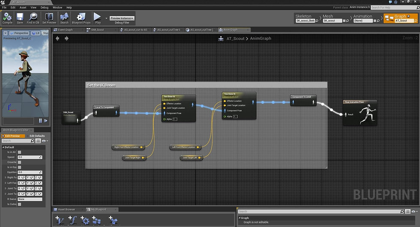Select the Right Foot Effector Location variable node

point(128,147)
